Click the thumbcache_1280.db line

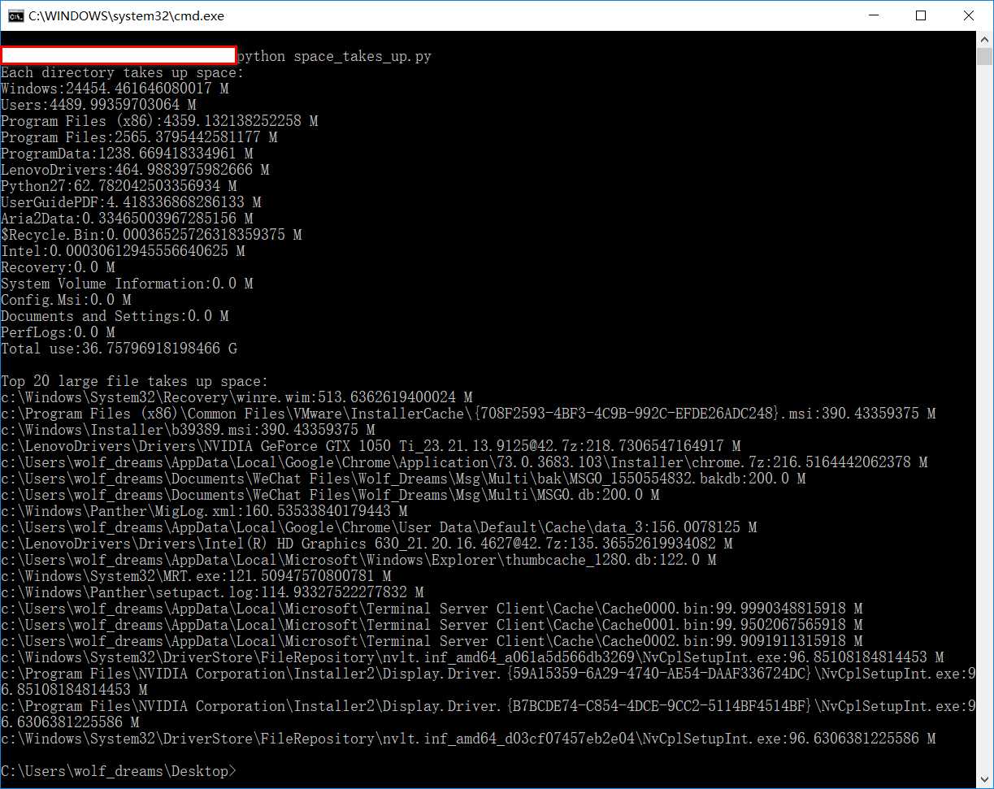pos(358,560)
